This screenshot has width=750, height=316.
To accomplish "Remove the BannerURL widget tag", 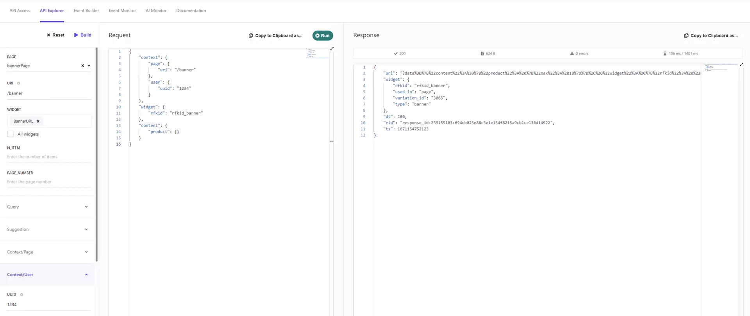I will coord(38,121).
